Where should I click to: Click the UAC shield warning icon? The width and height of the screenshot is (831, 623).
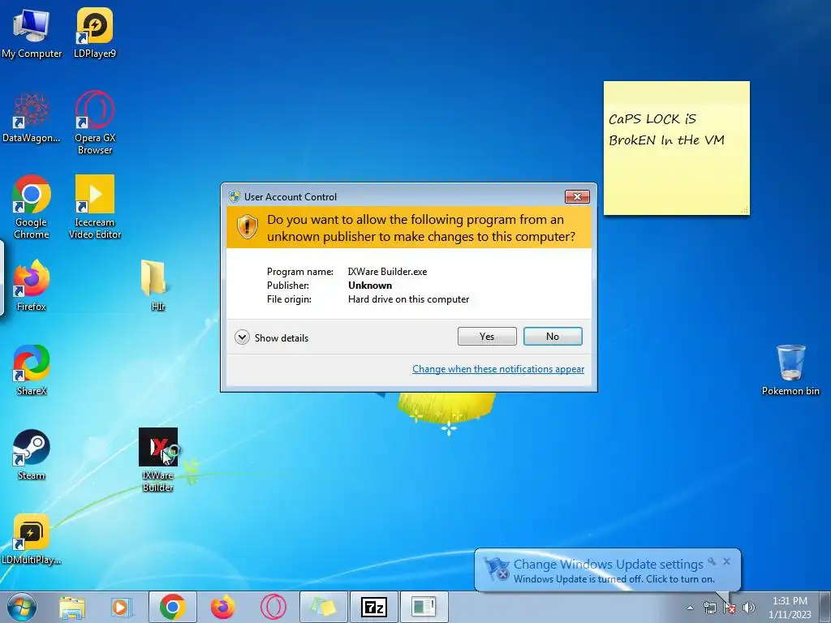pos(247,228)
